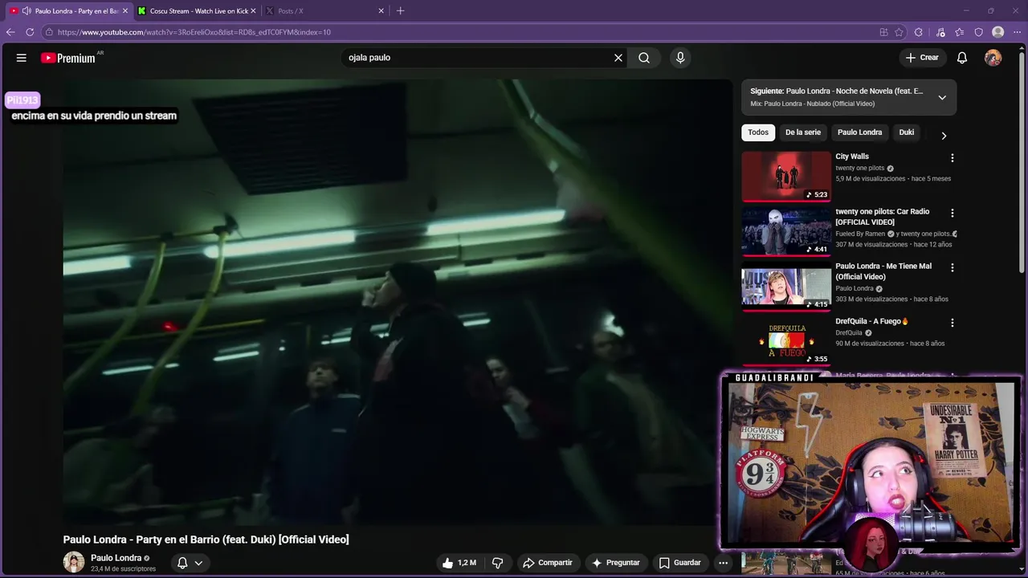
Task: Open YouTube notifications bell in header
Action: pyautogui.click(x=962, y=58)
